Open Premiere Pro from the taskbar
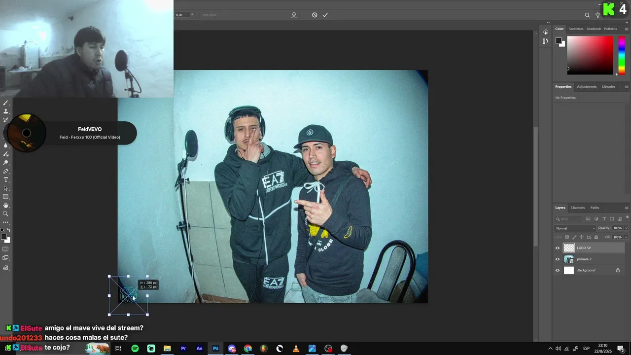The height and width of the screenshot is (355, 631). 183,349
